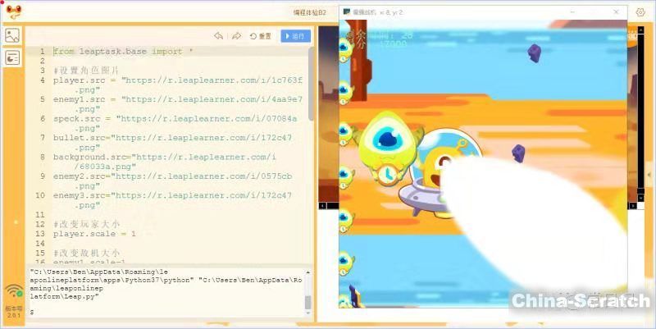This screenshot has width=656, height=329.
Task: Click the game window's title bar icon
Action: (x=347, y=12)
